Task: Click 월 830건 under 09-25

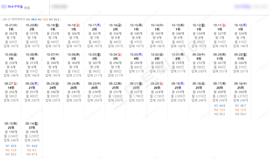Action: click(x=53, y=96)
